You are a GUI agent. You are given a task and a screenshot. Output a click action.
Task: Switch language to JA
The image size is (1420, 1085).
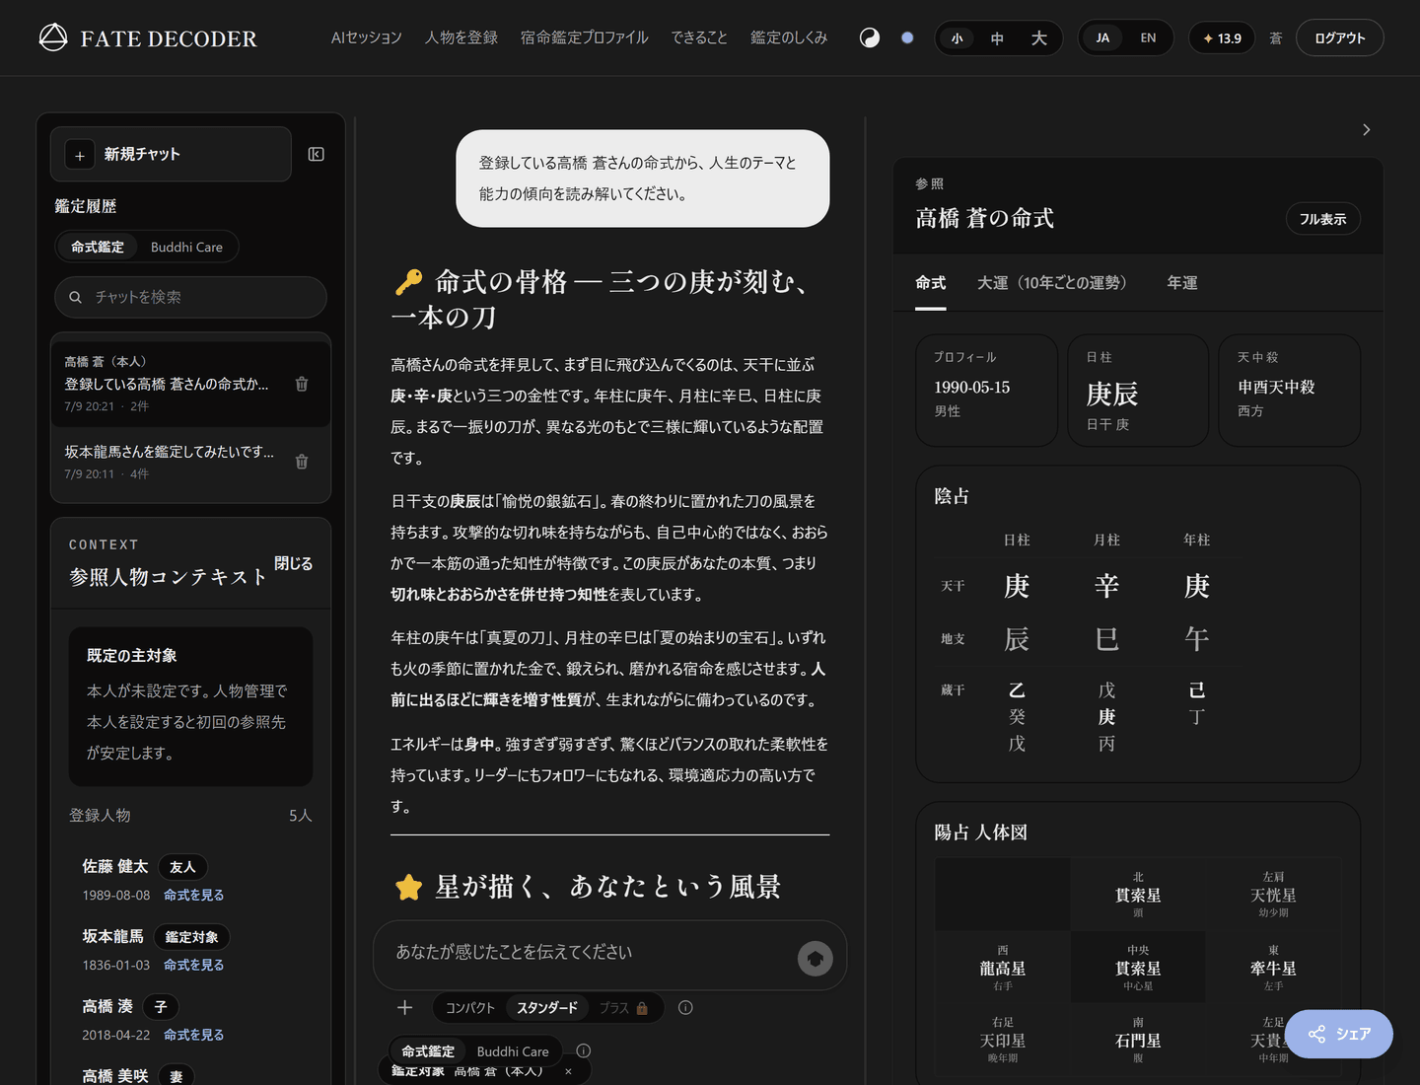1102,37
